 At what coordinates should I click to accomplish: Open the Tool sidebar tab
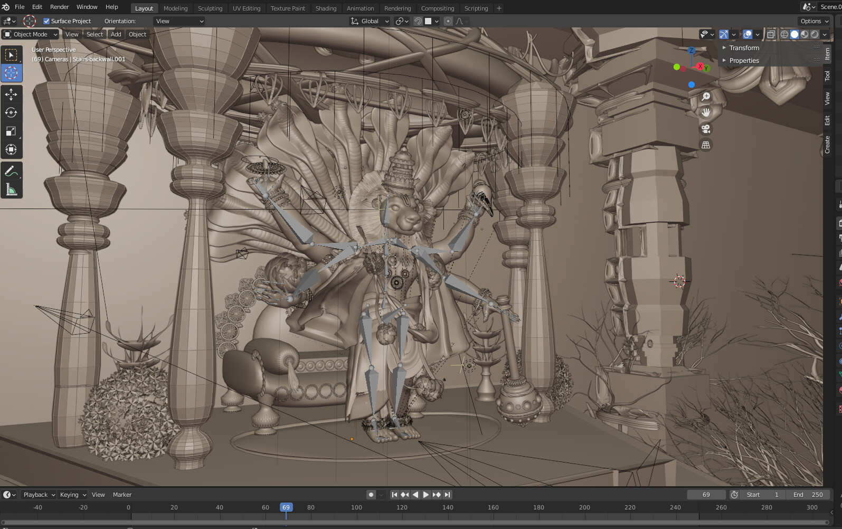pyautogui.click(x=827, y=76)
